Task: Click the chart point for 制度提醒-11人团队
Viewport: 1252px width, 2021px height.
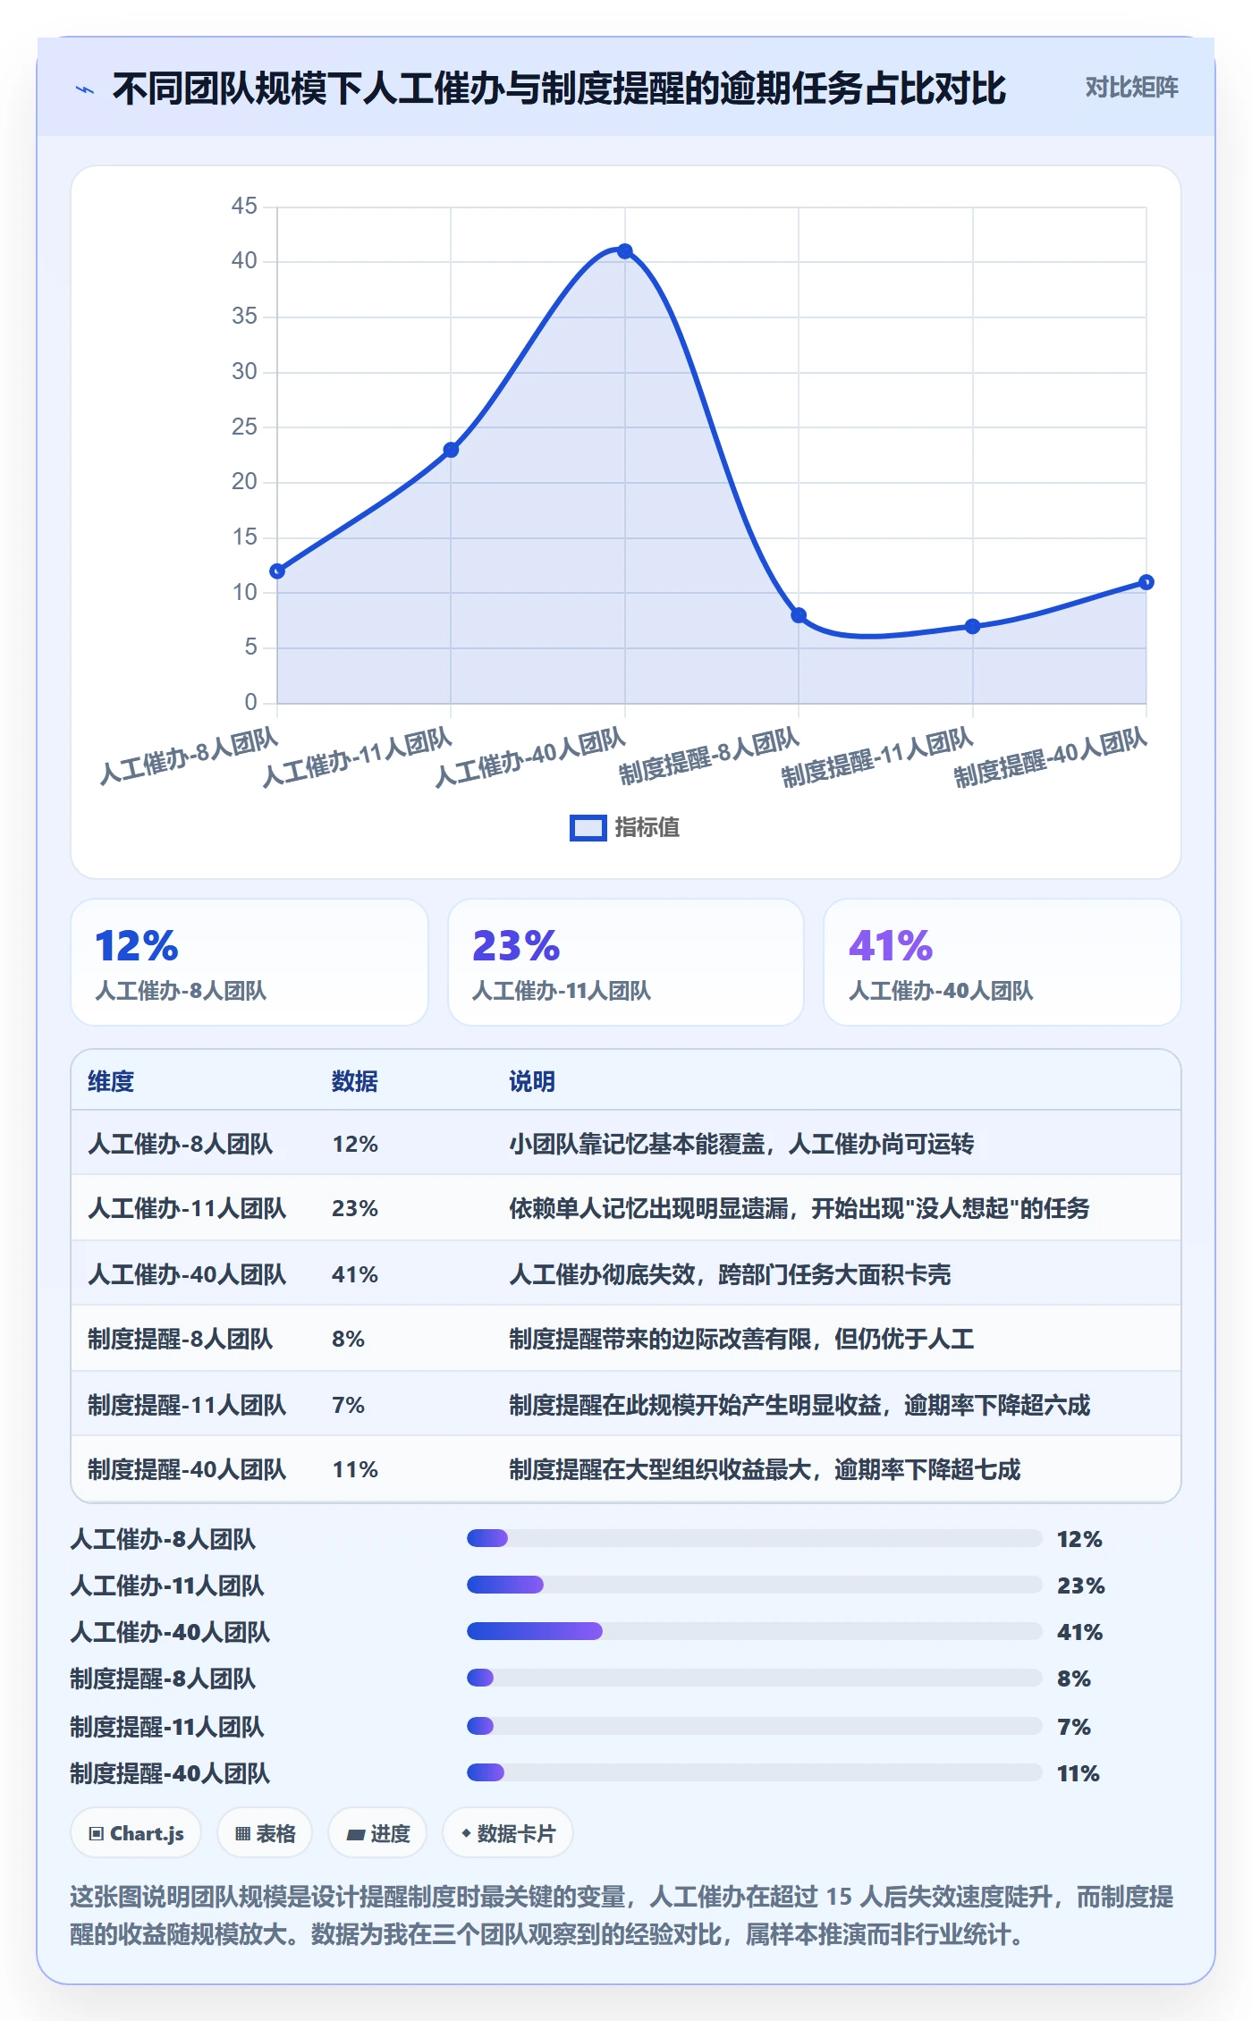Action: point(973,626)
